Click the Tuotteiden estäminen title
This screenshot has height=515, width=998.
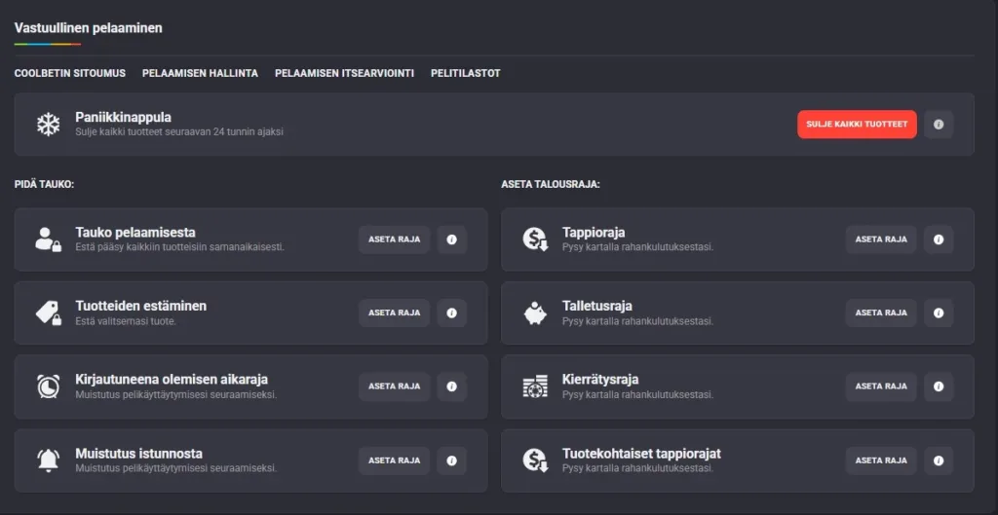[140, 306]
